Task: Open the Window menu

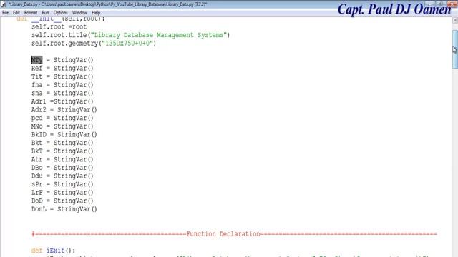Action: 79,13
